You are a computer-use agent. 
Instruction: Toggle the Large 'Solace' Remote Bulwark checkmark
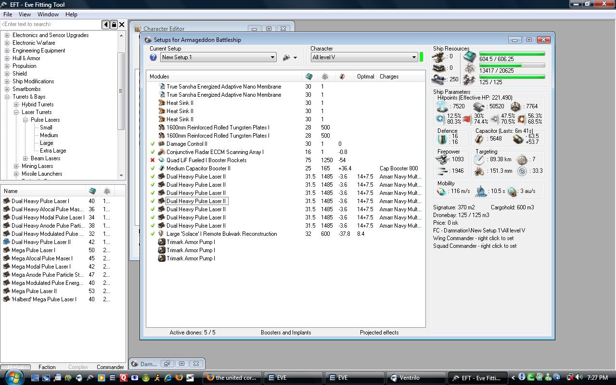(153, 234)
